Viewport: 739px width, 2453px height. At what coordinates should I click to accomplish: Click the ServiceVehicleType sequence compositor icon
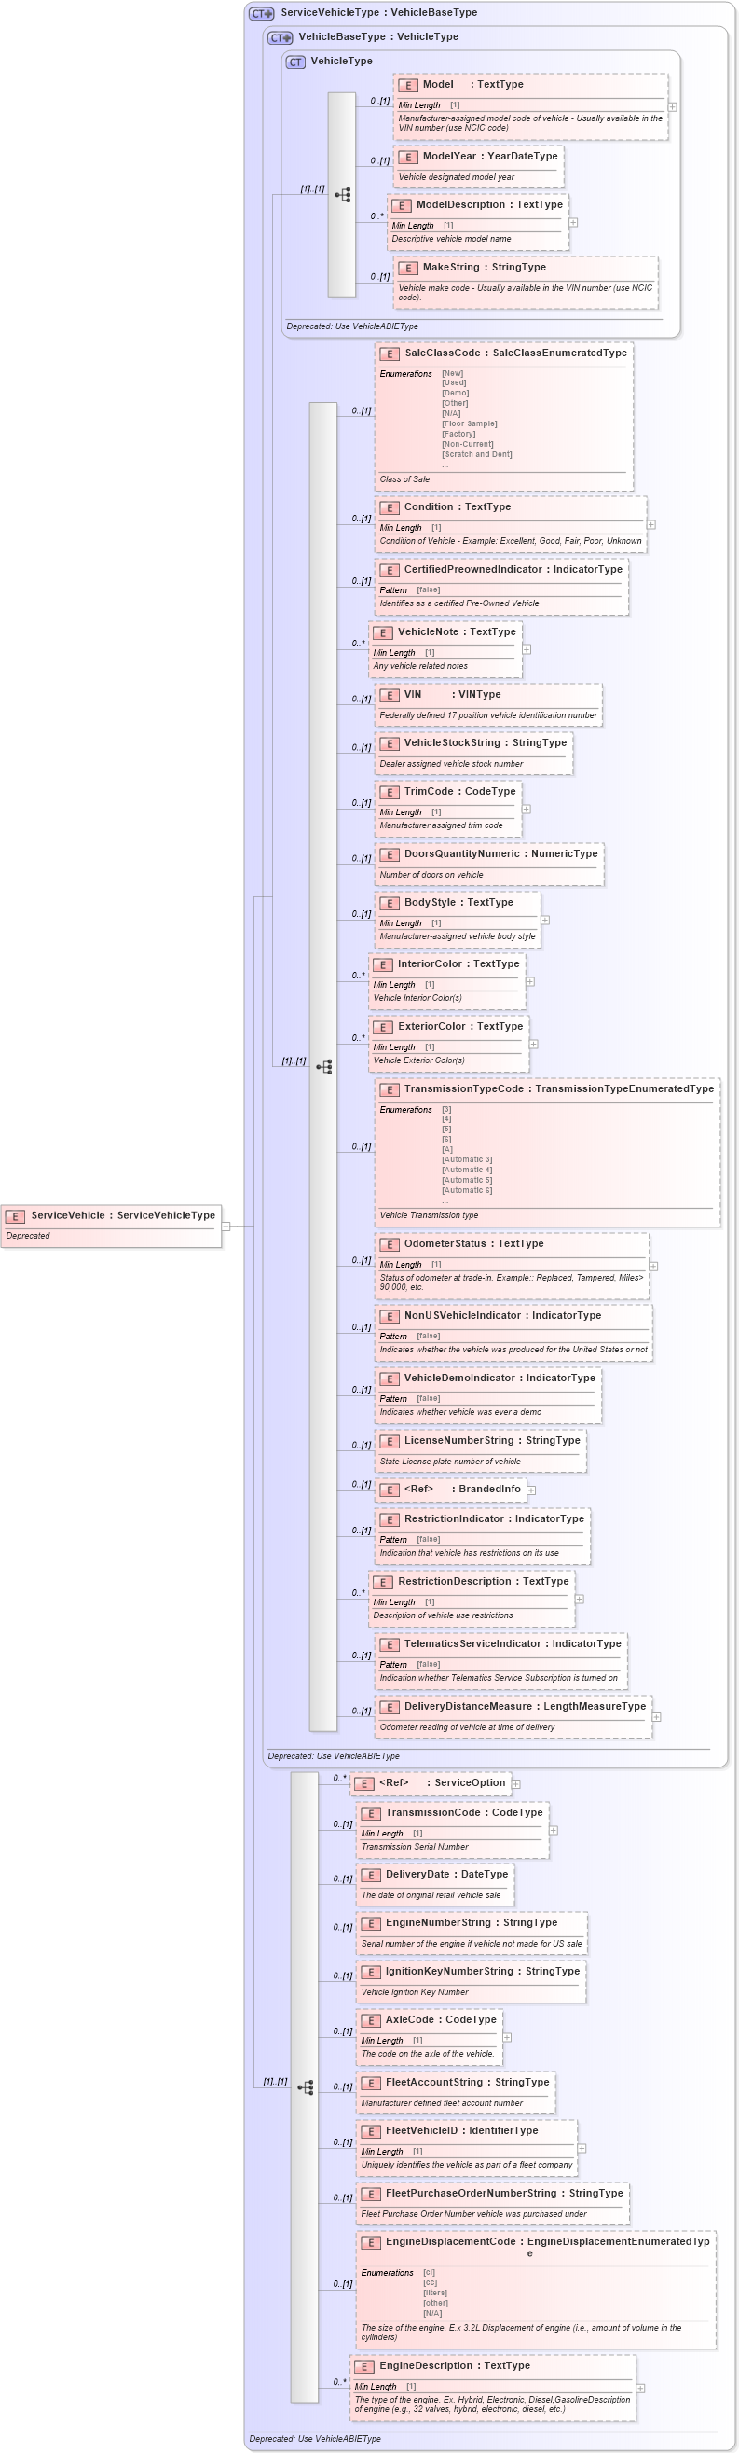tap(305, 2087)
